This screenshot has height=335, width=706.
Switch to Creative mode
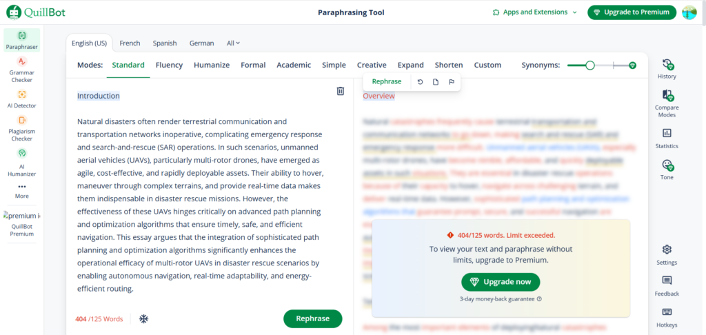372,65
